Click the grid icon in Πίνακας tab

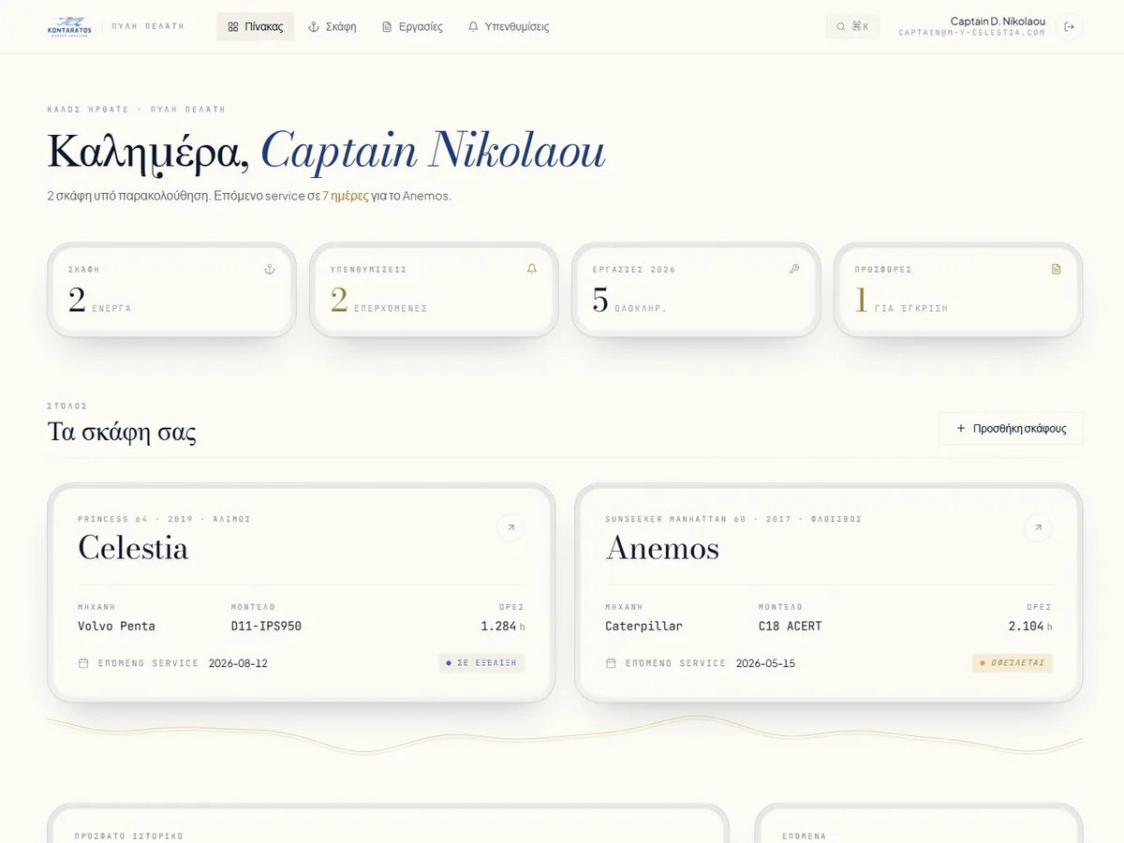(x=233, y=26)
